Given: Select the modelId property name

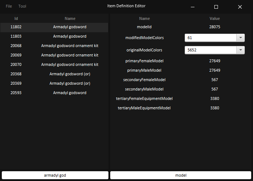Looking at the screenshot, I should pyautogui.click(x=144, y=27).
